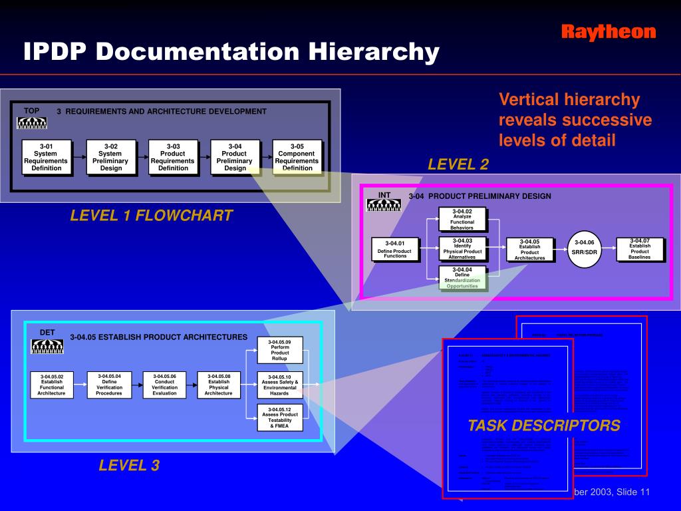Screen dimensions: 681x511
Task: Select the TOP level people icon
Action: pyautogui.click(x=32, y=123)
